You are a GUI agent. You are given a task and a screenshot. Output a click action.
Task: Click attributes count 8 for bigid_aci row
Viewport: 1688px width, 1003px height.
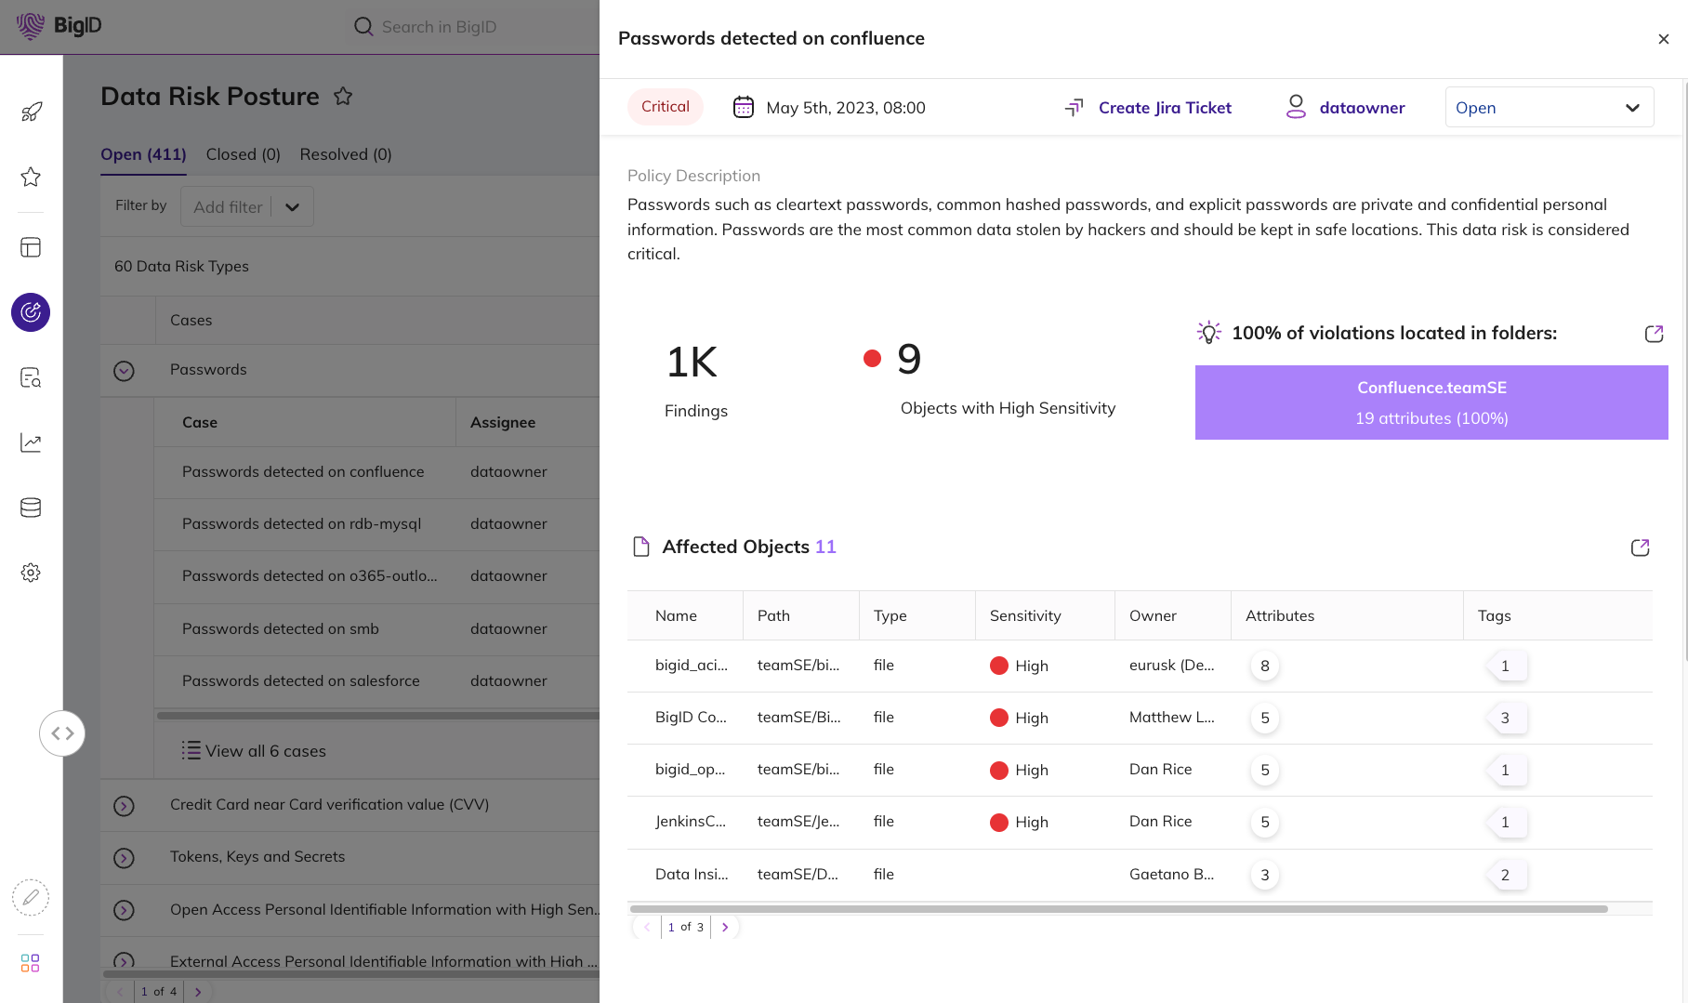point(1265,666)
